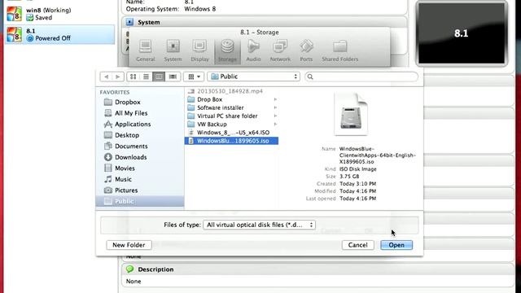Open the arrange items dropdown
Image resolution: width=521 pixels, height=293 pixels.
(194, 77)
